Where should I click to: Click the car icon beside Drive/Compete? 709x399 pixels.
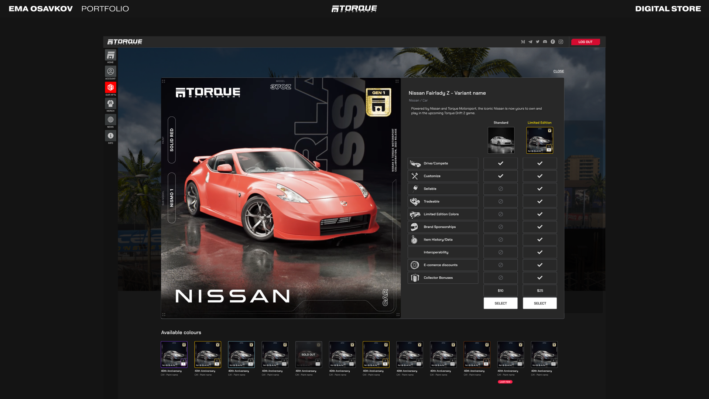[415, 164]
